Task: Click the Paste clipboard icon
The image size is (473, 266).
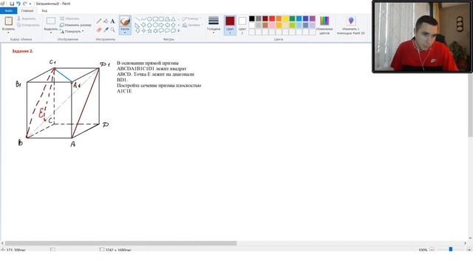Action: [8, 21]
